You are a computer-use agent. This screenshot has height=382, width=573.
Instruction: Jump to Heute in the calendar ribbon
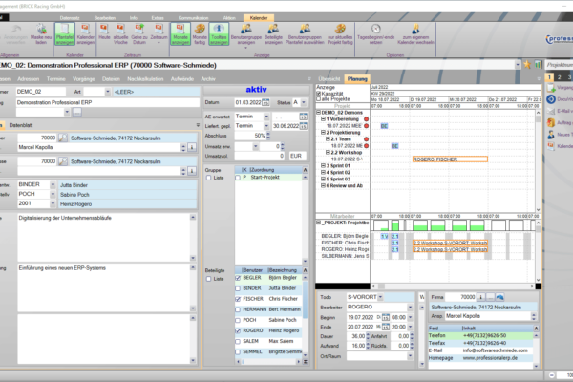coord(104,33)
